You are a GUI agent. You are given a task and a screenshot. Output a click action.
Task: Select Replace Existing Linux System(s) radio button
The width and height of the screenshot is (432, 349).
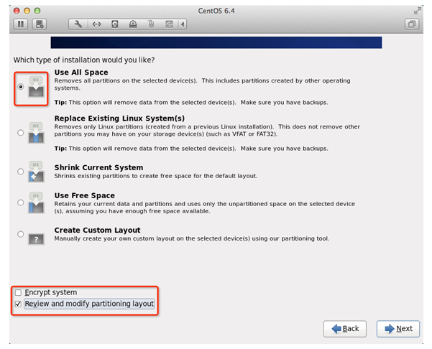tap(21, 131)
